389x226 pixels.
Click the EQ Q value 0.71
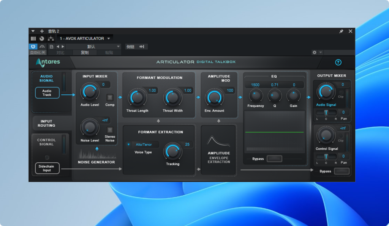(x=275, y=85)
